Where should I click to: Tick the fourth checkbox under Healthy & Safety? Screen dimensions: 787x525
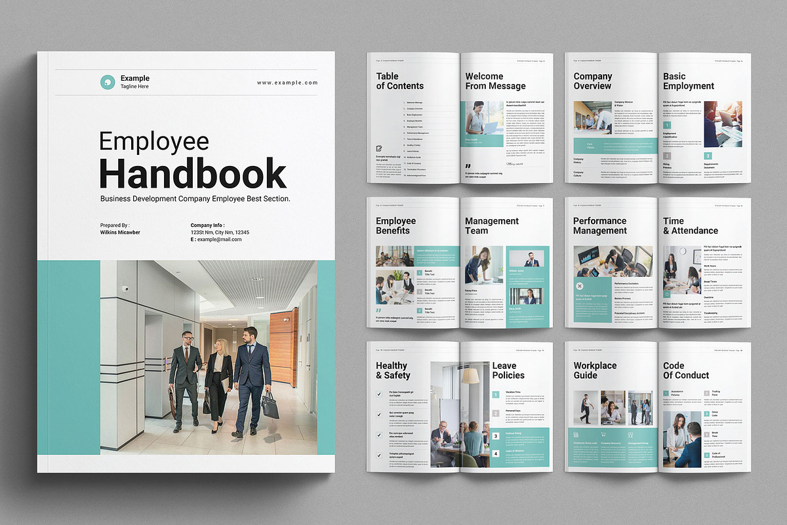coord(379,455)
